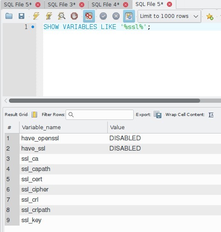Viewport: 221px width, 232px height.
Task: Close the first SQL File 5* tab
Action: point(38,5)
